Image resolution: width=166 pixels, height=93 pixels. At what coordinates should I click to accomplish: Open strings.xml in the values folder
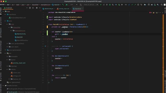[17, 76]
